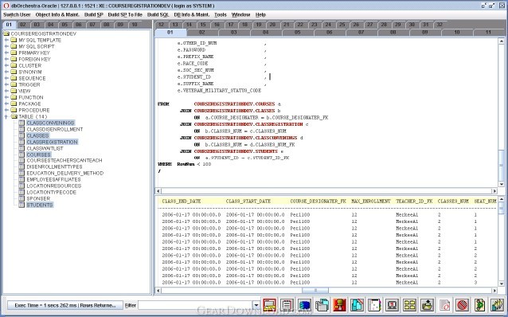Open the Tools menu
The image size is (508, 317).
(221, 14)
